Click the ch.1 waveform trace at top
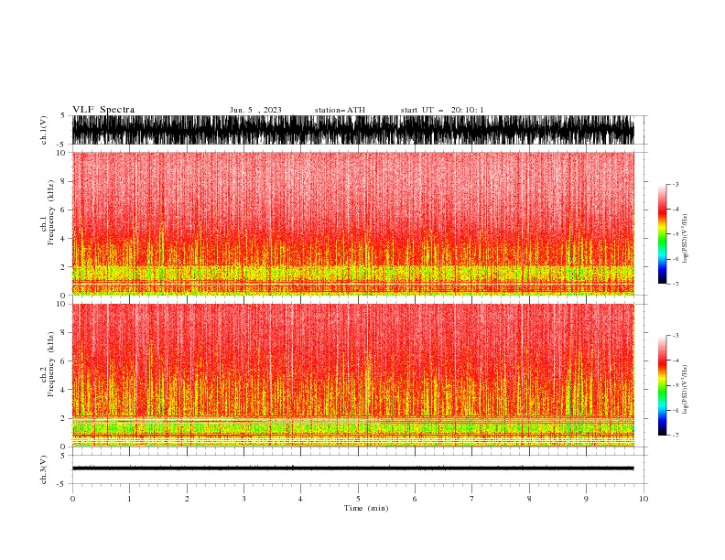Screen dimensions: 725x560 coord(352,130)
